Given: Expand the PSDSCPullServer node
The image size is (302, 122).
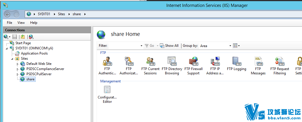Looking at the screenshot, I should pyautogui.click(x=18, y=74).
